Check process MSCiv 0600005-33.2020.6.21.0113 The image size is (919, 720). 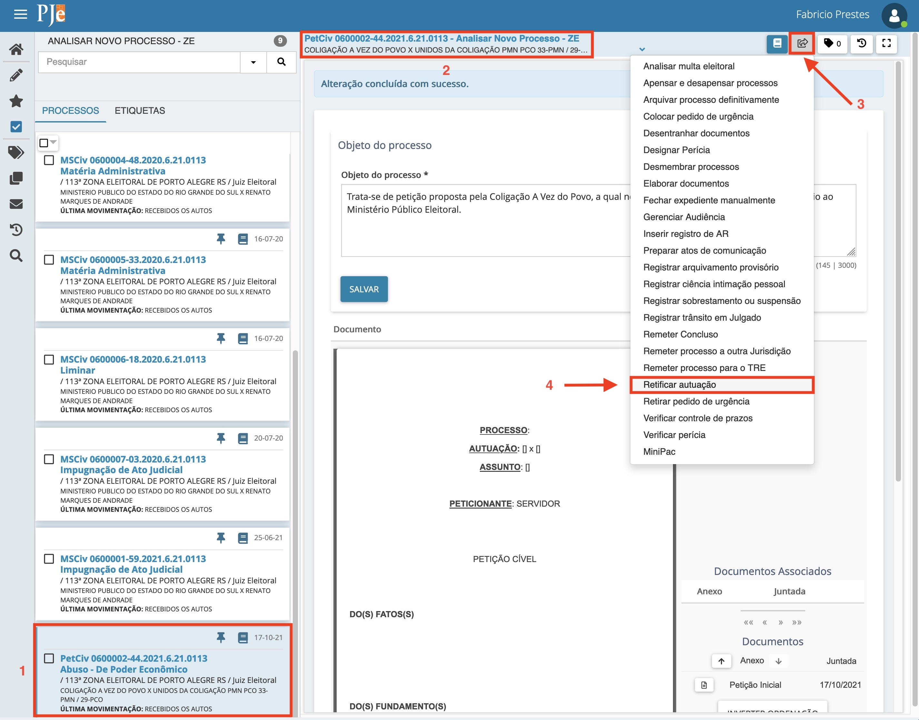pos(49,260)
